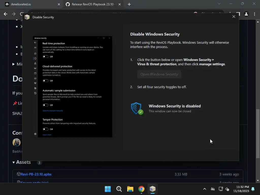Click app & browser control icon in preview sidebar
Image resolution: width=260 pixels, height=195 pixels.
click(x=35, y=73)
